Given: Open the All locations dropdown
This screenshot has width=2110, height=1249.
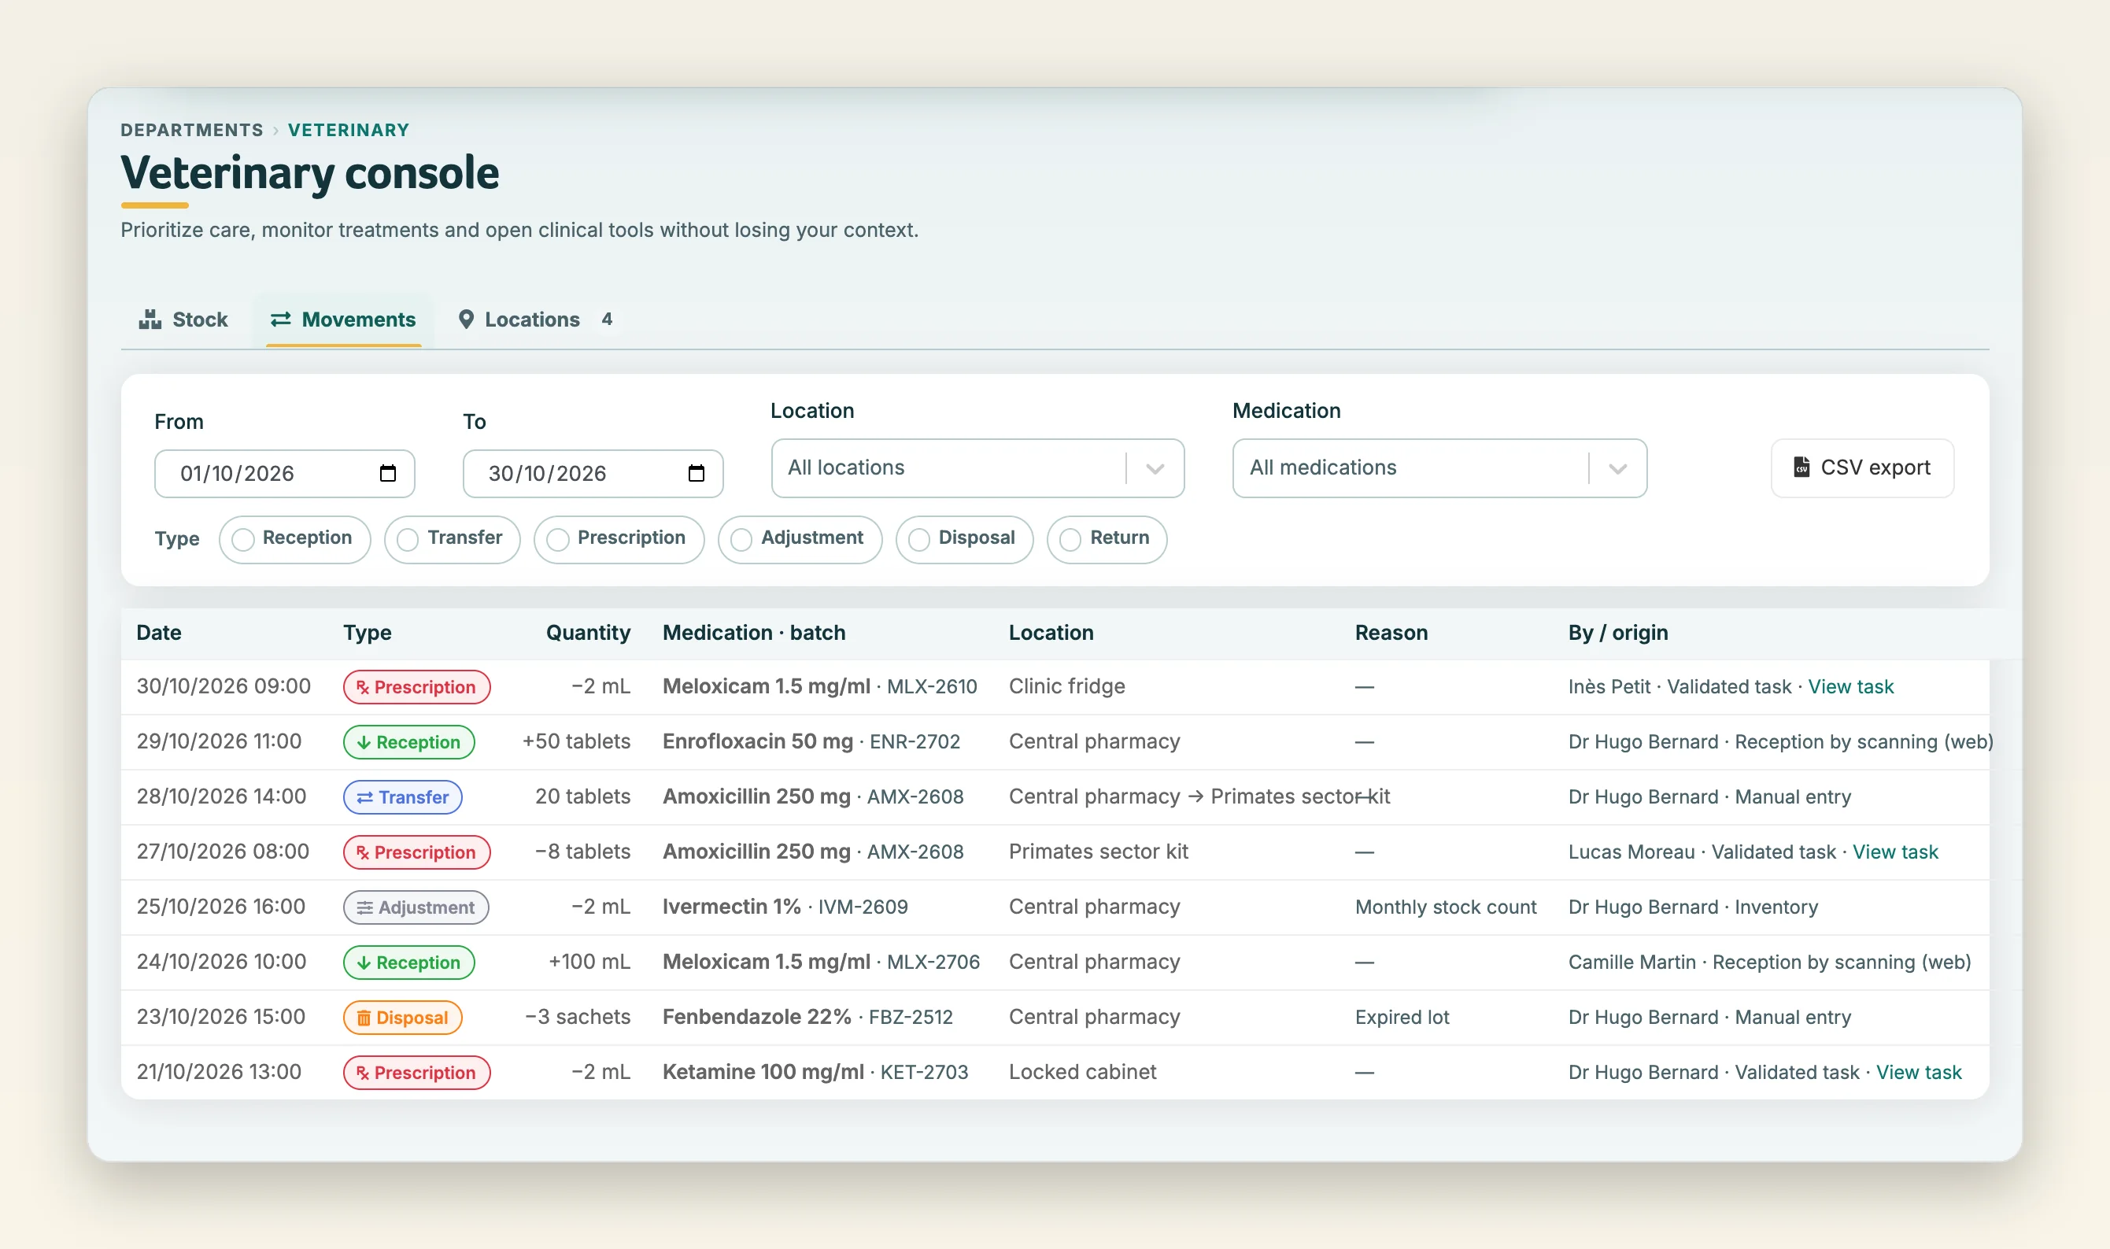Looking at the screenshot, I should point(977,468).
